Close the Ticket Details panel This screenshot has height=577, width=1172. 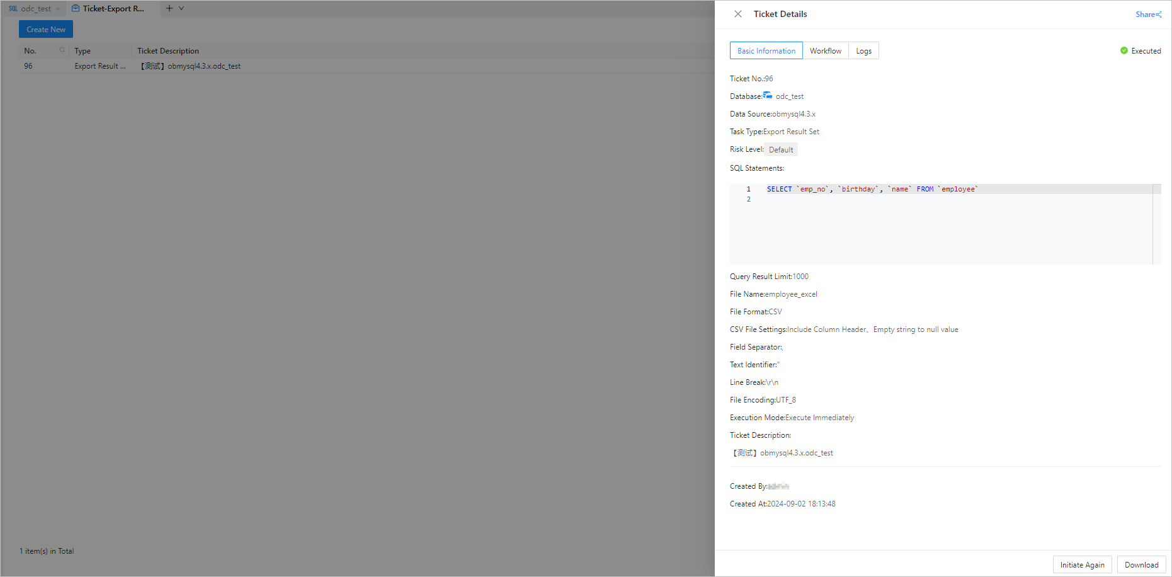pos(738,14)
